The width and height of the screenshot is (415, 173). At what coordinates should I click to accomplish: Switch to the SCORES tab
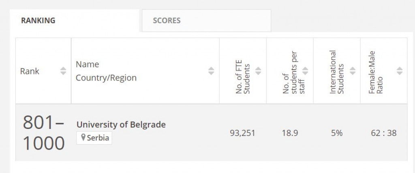[167, 21]
